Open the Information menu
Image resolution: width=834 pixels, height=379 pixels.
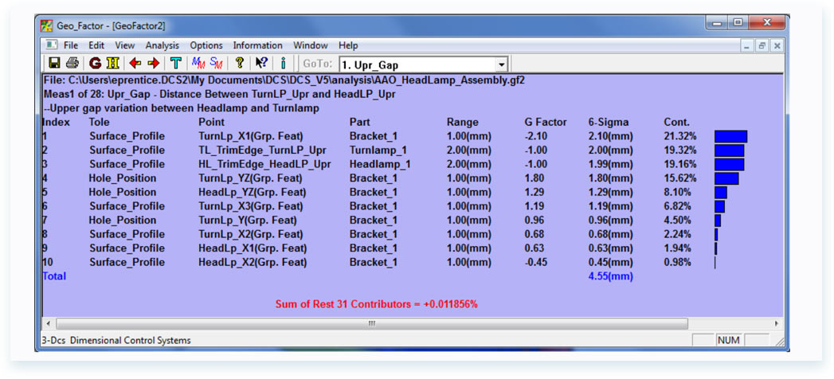pyautogui.click(x=258, y=45)
